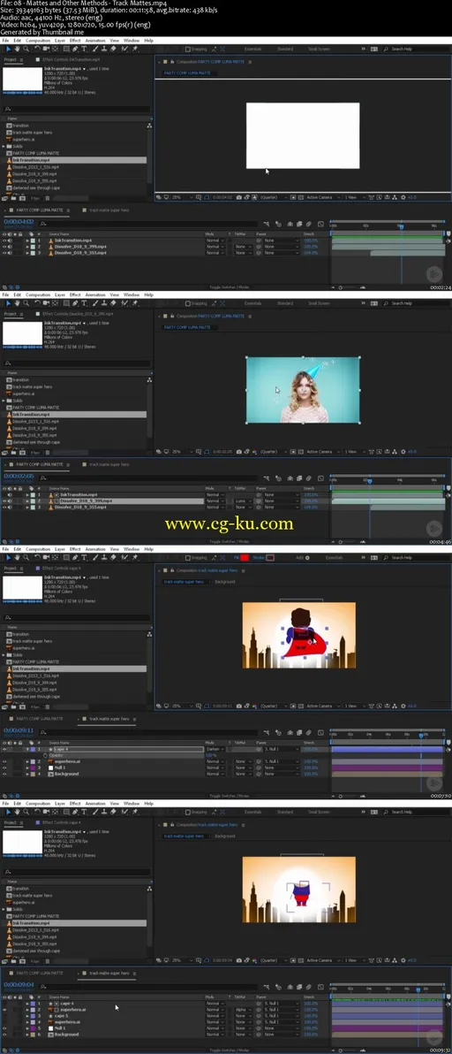Select the Opacity property under cape 4, 00:07:10 frame

pos(57,755)
